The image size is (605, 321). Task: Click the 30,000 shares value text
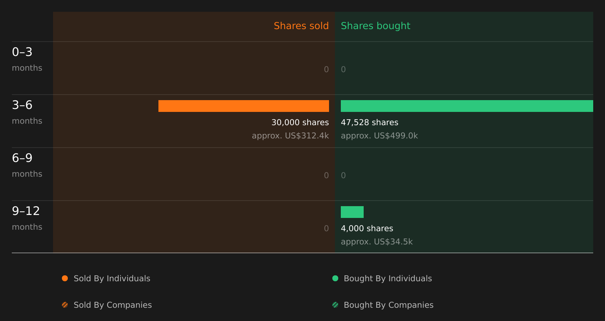tap(300, 123)
